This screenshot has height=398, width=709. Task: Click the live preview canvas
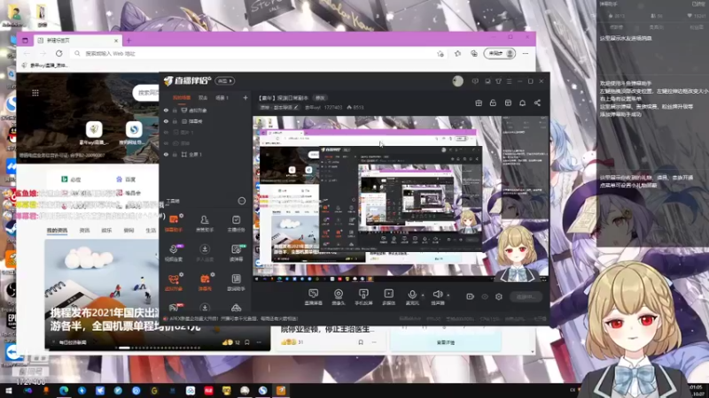pos(401,198)
